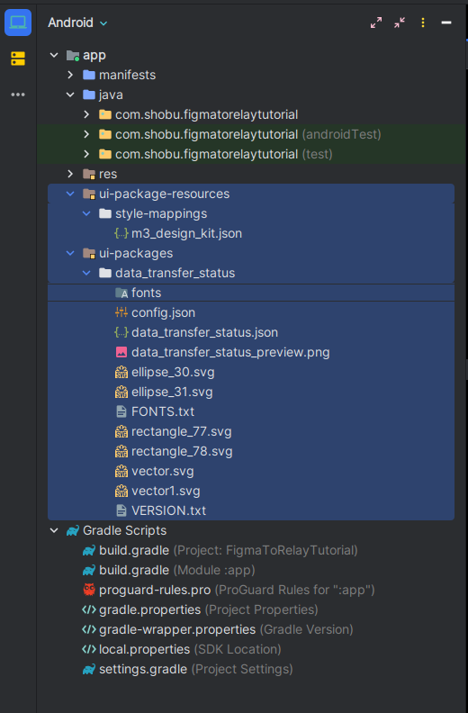Select build.gradle for Module :app
The height and width of the screenshot is (713, 468).
pos(168,570)
